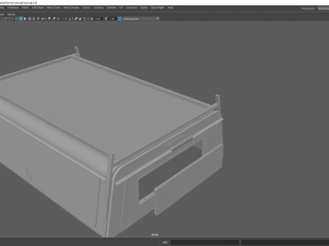Toggle viewport Shadows icon
Image resolution: width=329 pixels, height=246 pixels.
(42, 18)
